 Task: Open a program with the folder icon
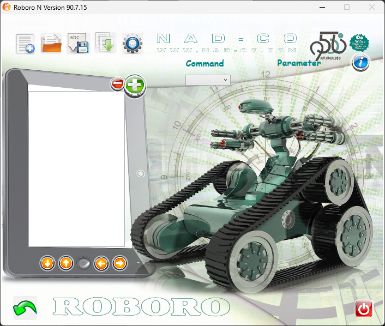51,43
